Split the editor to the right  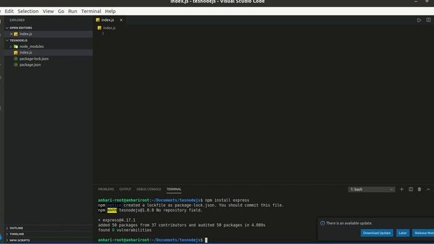point(429,20)
